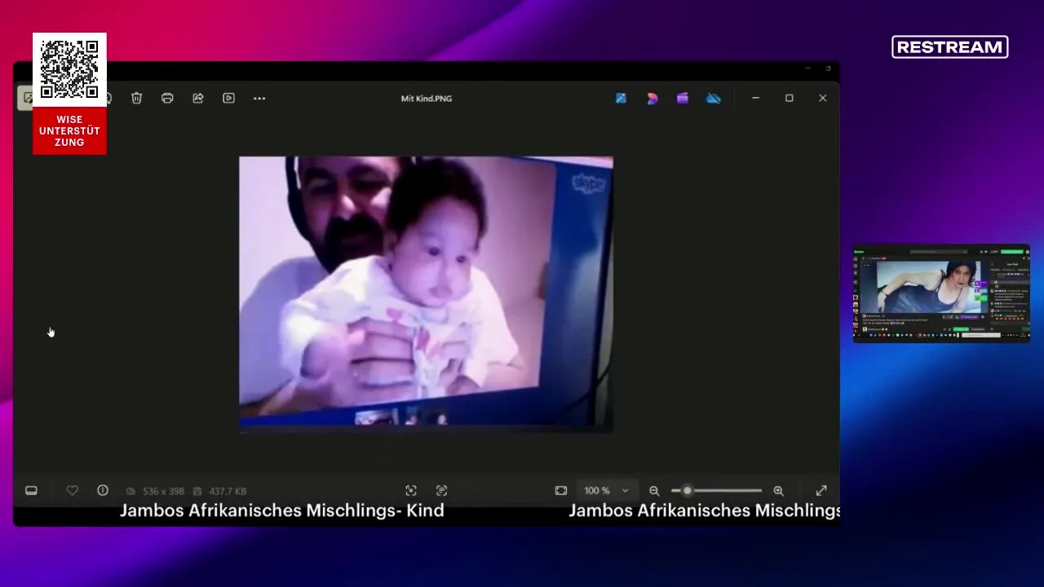
Task: Click the zoom in magnifier icon
Action: click(x=778, y=491)
